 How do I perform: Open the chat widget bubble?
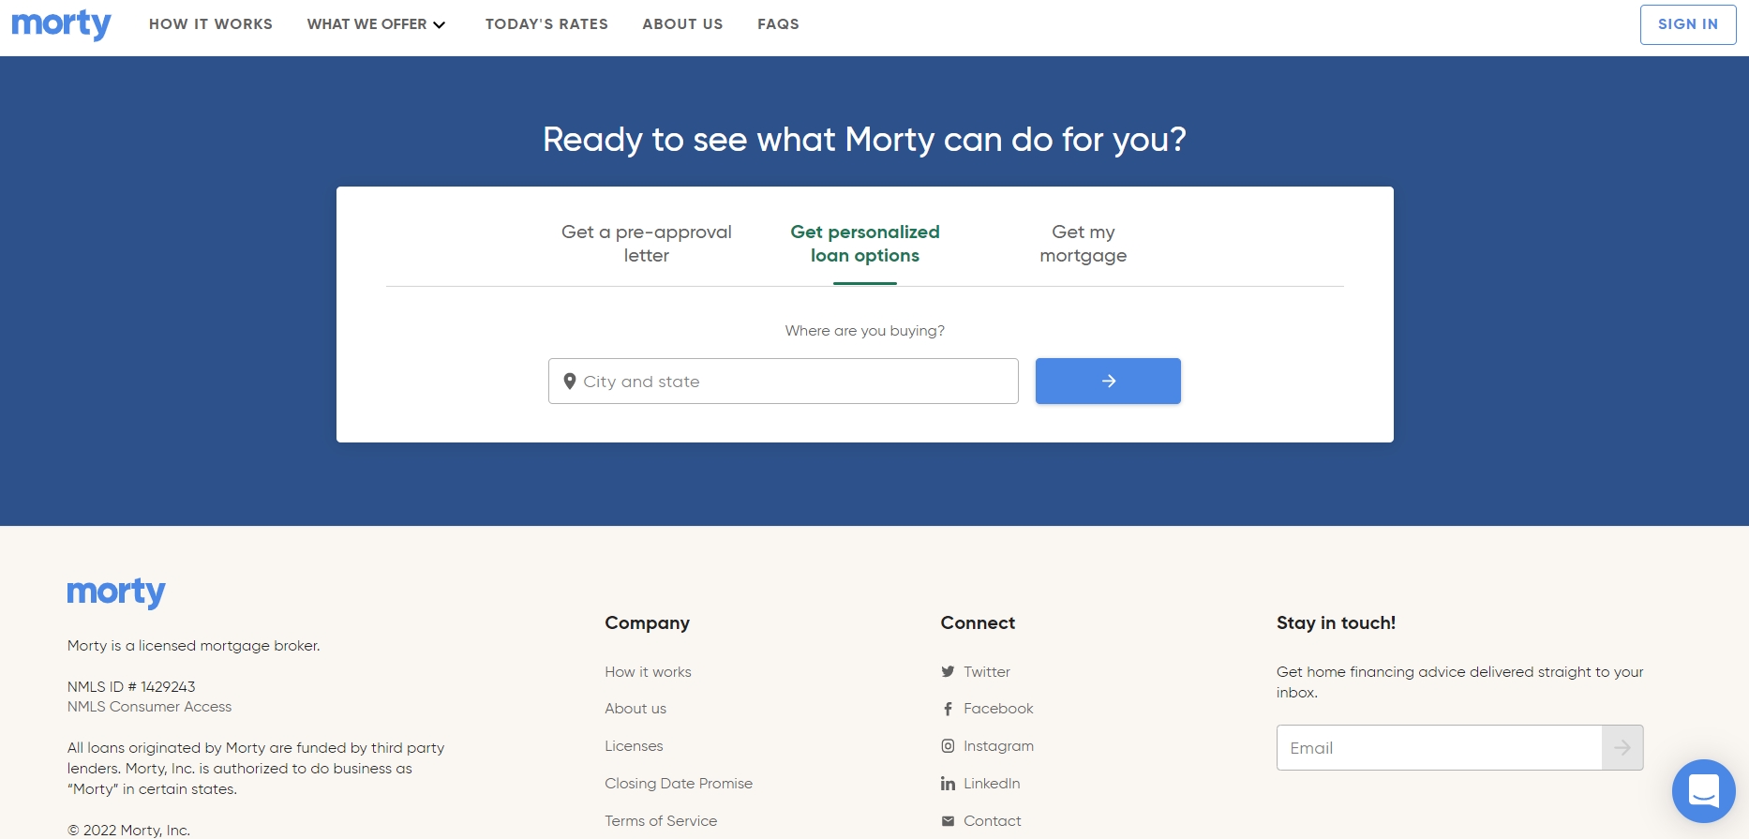pos(1703,790)
